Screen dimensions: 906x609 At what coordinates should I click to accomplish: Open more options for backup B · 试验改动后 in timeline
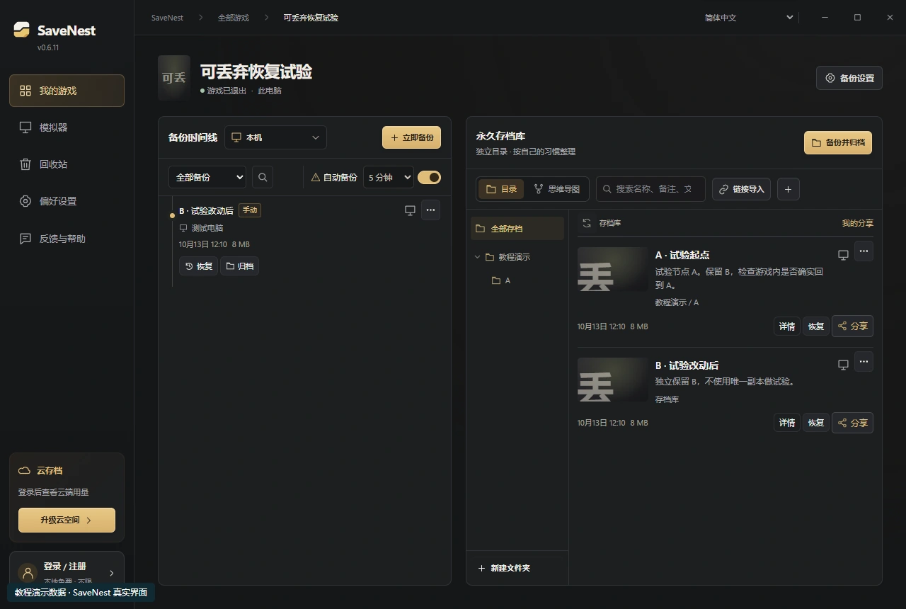point(430,210)
